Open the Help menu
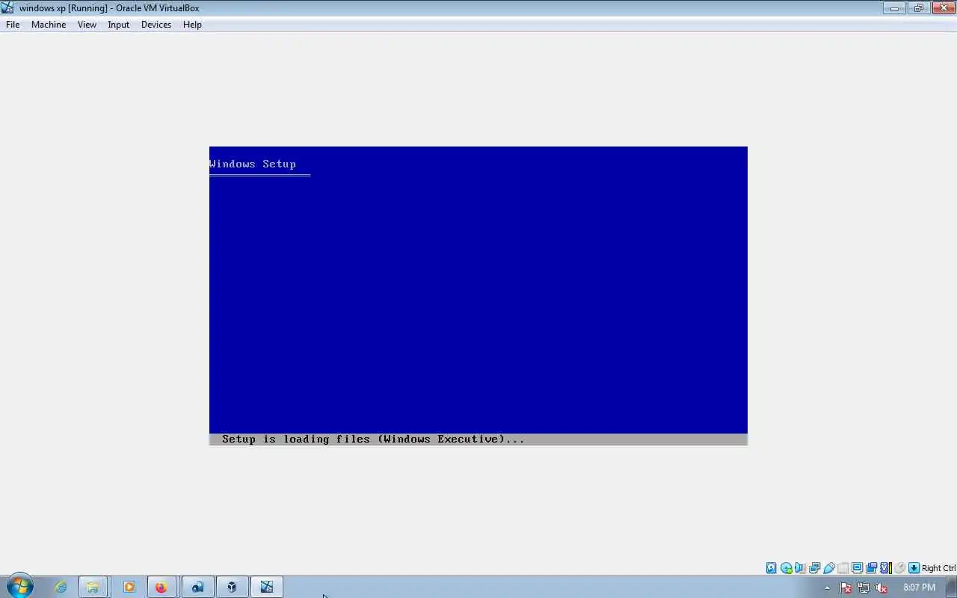 tap(192, 25)
